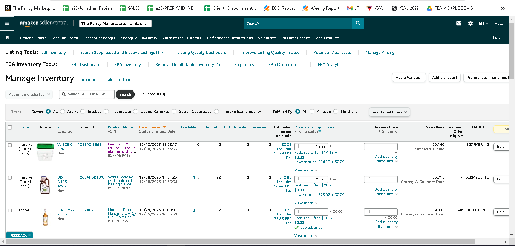Open the Gmail JF bookmark
The width and height of the screenshot is (515, 246).
[353, 8]
